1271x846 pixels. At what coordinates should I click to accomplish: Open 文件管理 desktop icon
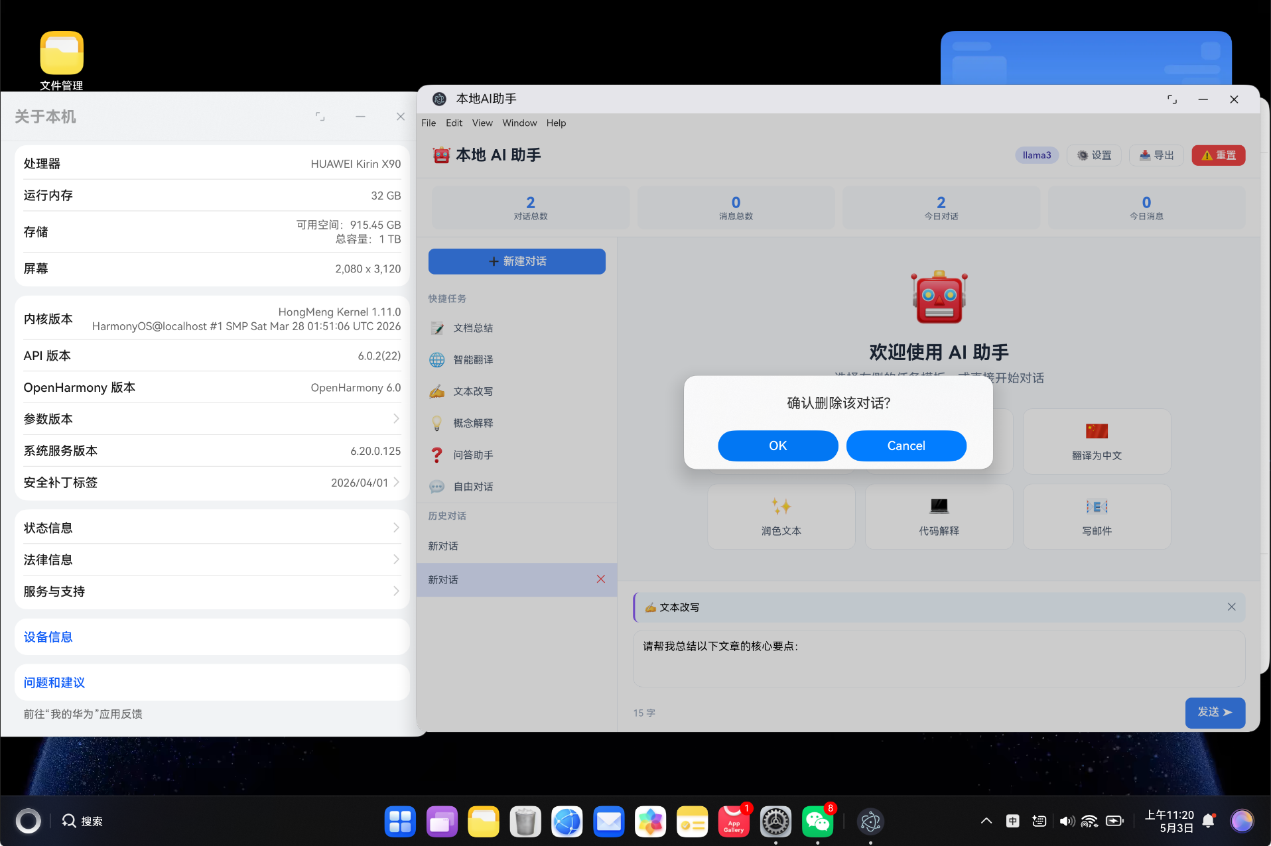[61, 60]
